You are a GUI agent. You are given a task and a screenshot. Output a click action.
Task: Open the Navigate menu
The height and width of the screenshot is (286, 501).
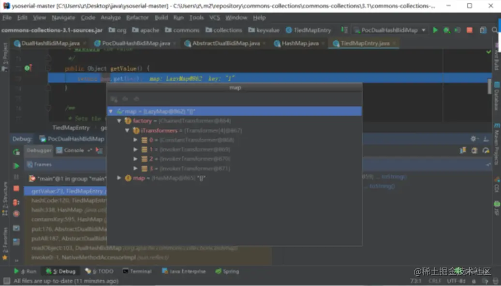pos(63,17)
